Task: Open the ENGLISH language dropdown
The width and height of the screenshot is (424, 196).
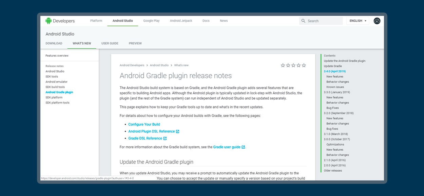Action: [358, 21]
